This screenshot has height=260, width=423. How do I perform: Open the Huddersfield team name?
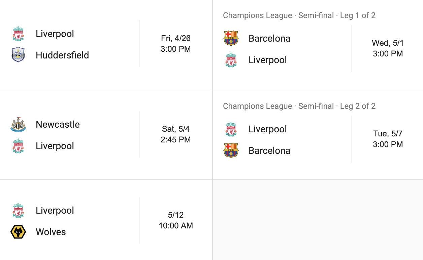[x=62, y=55]
